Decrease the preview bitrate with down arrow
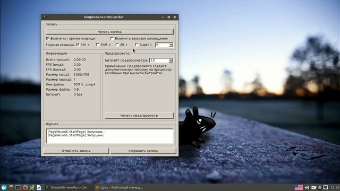Screen dimensions: 340x191 coord(171,62)
